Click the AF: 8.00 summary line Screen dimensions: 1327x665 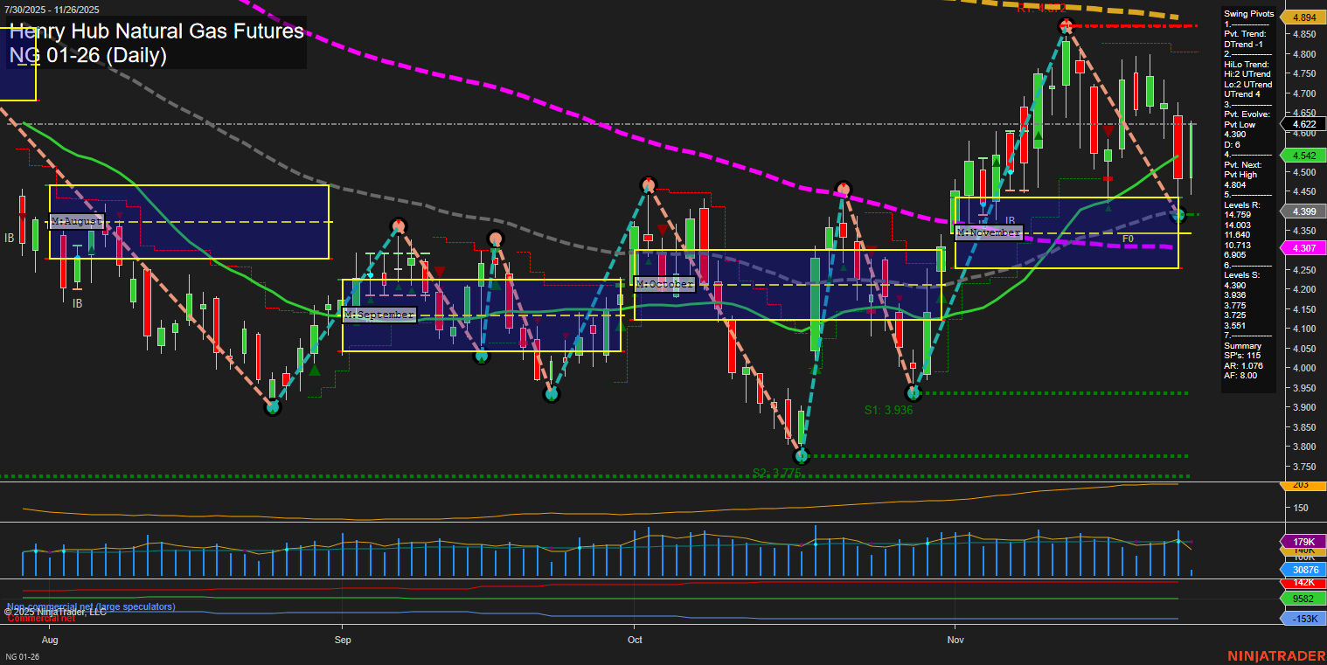click(1240, 376)
